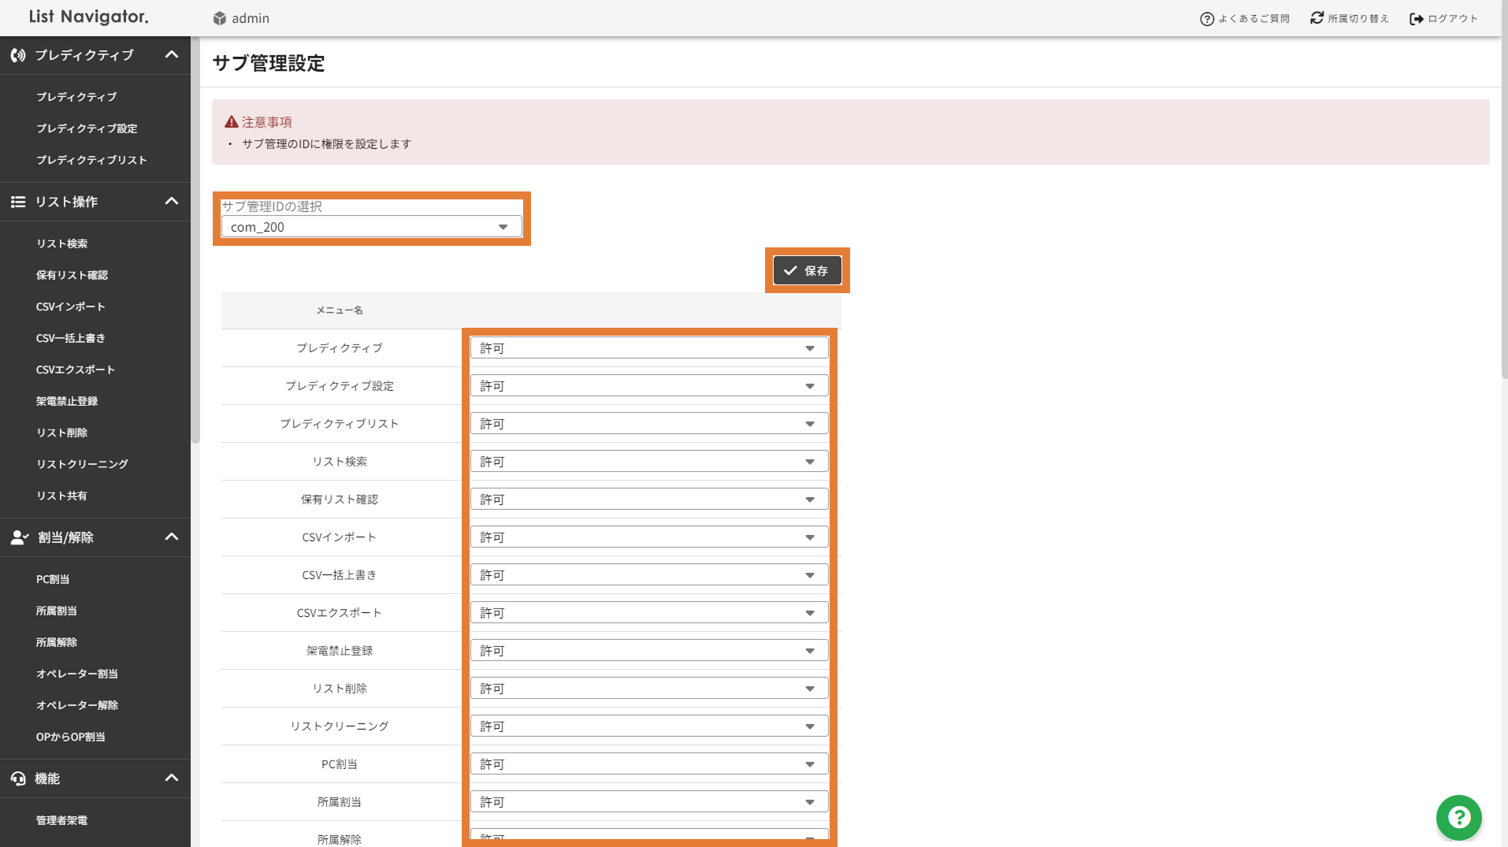
Task: Click the 保存 save button
Action: [807, 270]
